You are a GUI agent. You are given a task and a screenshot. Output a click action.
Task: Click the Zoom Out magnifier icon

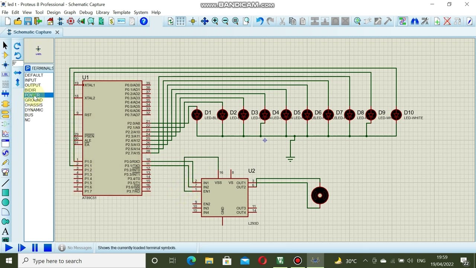tap(225, 21)
